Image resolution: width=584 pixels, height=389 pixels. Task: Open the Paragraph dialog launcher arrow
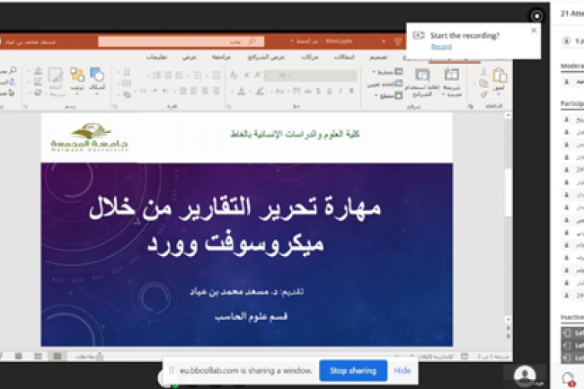coord(115,107)
